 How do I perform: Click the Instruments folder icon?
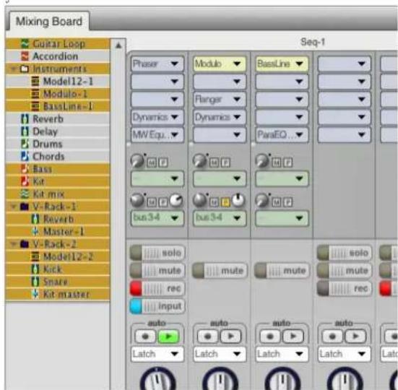tap(24, 69)
